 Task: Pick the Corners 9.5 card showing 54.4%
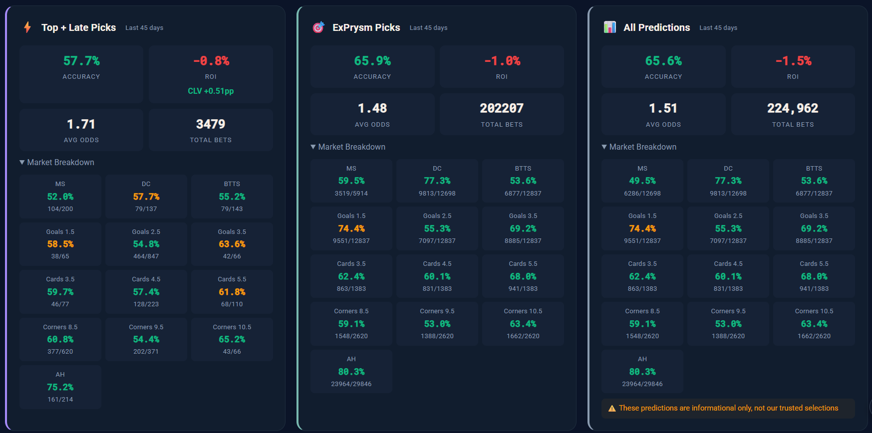click(x=146, y=339)
